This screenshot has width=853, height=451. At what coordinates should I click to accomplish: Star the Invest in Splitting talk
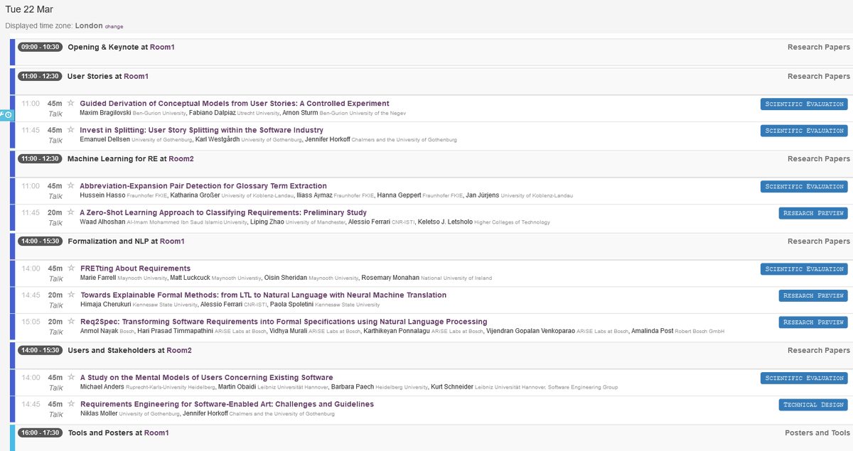tap(70, 130)
